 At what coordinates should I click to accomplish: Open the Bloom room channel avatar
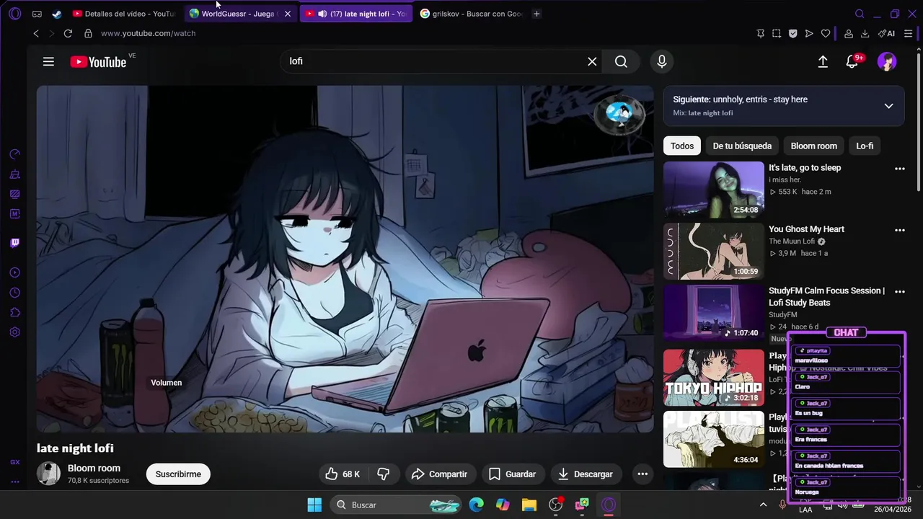pos(48,474)
